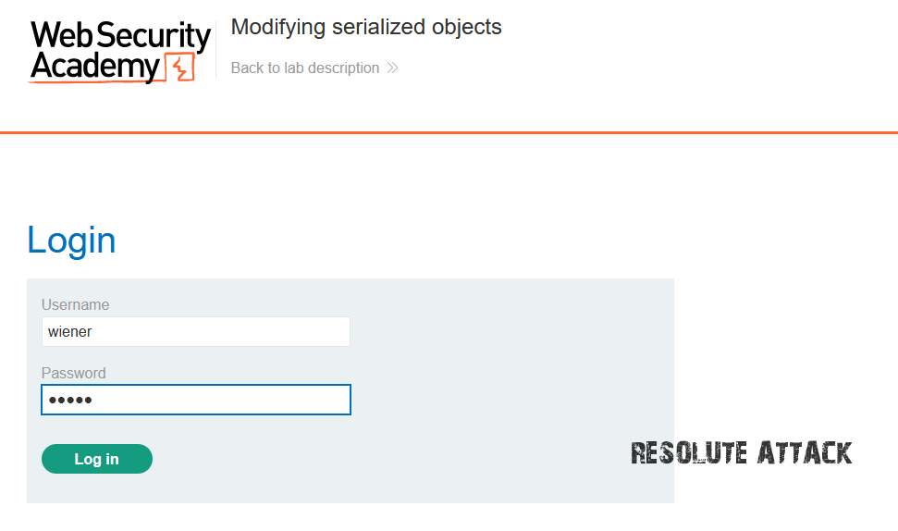Focus the Username input field
Screen dimensions: 898x531
click(x=195, y=331)
